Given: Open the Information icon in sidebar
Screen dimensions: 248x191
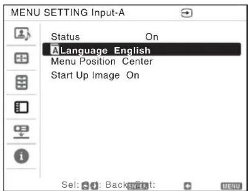Looking at the screenshot, I should 22,156.
